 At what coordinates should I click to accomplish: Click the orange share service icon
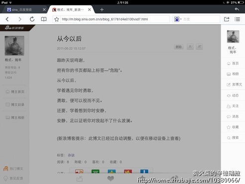click(x=79, y=171)
